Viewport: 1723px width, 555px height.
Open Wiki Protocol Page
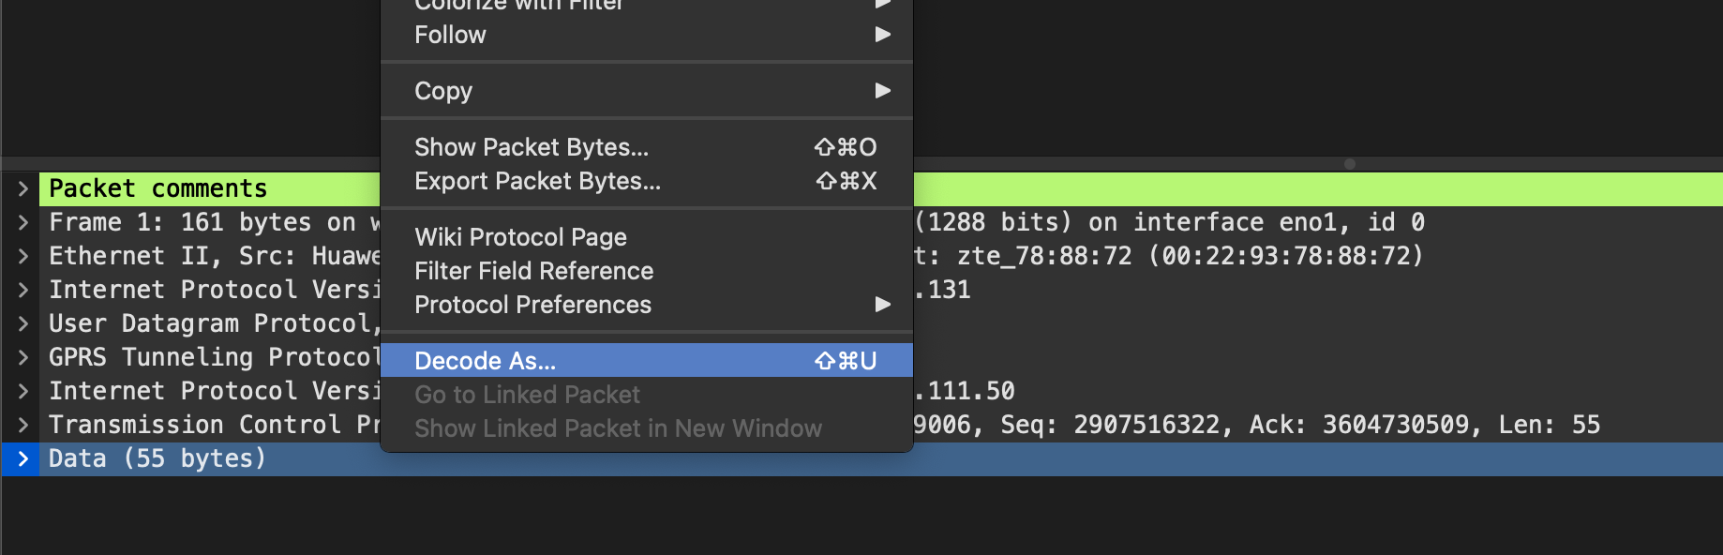520,237
